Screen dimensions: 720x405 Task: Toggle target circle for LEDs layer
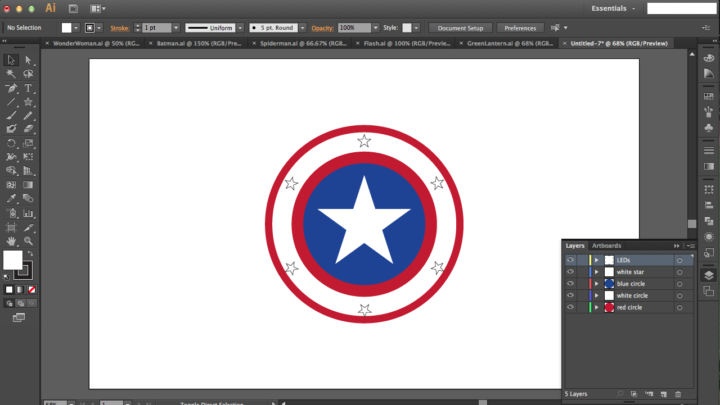(x=679, y=260)
